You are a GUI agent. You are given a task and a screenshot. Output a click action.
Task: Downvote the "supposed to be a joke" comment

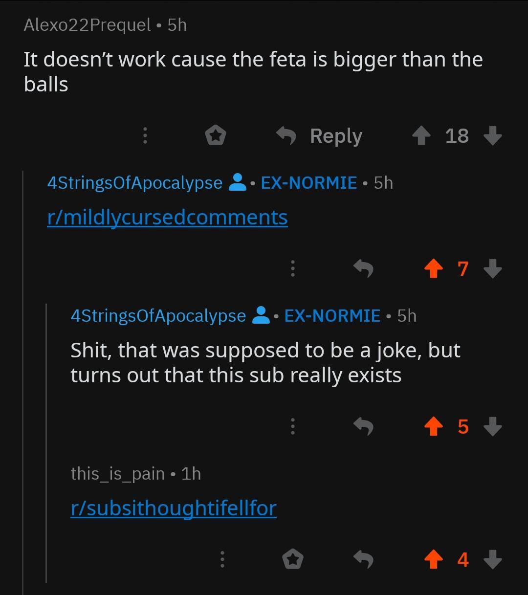click(492, 427)
